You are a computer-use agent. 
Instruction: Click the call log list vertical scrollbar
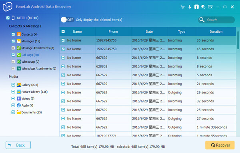(238, 40)
